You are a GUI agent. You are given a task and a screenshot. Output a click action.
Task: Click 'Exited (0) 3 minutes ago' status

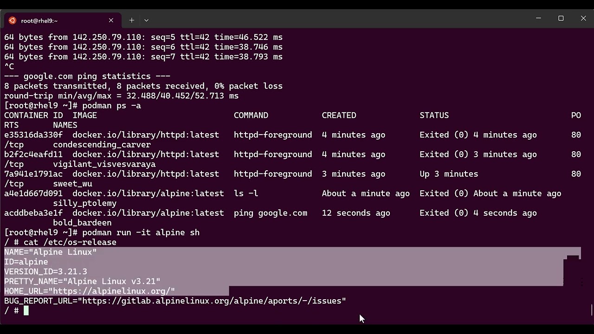tap(478, 154)
